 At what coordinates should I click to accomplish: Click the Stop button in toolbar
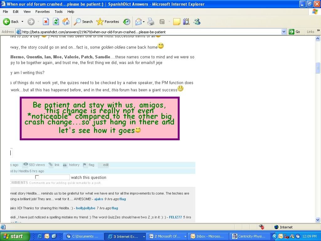(46, 22)
